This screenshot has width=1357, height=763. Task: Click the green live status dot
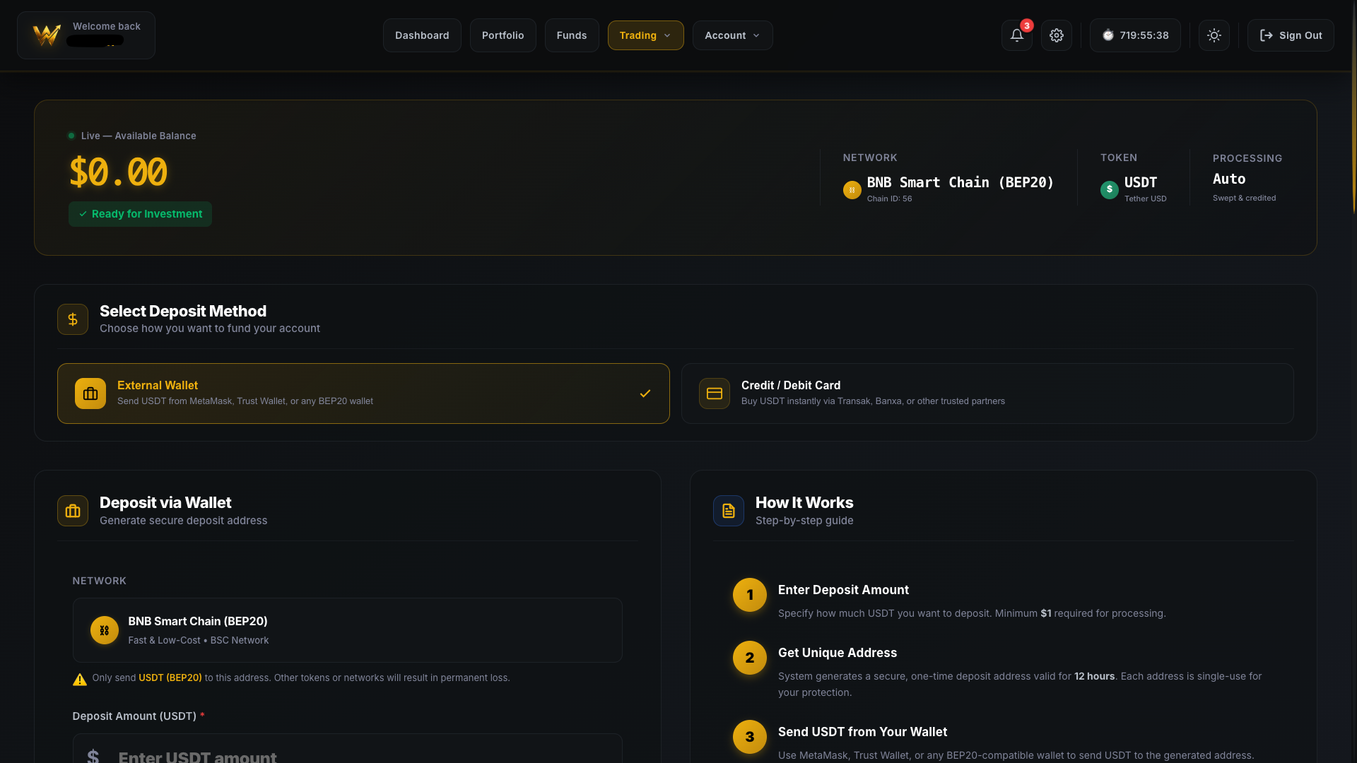click(x=71, y=136)
